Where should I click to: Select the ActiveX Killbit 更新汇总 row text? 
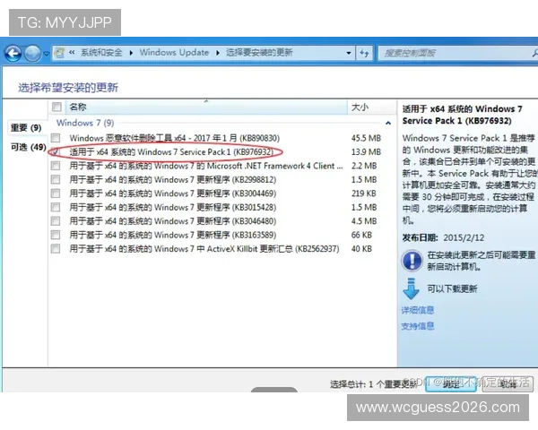pos(204,249)
